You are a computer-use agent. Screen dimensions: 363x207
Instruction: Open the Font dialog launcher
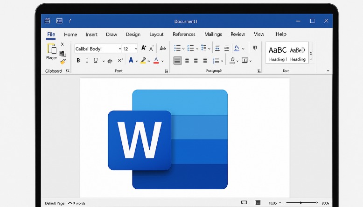click(x=167, y=71)
